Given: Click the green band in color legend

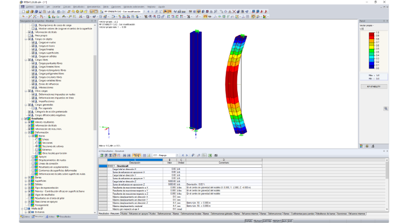Looking at the screenshot, I should (x=371, y=50).
